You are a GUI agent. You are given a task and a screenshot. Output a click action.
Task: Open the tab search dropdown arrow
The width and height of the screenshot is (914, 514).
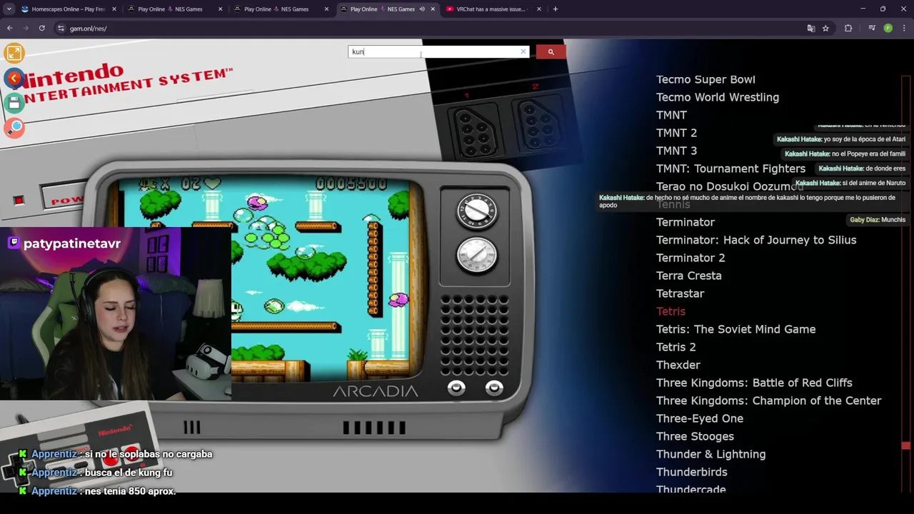click(9, 9)
